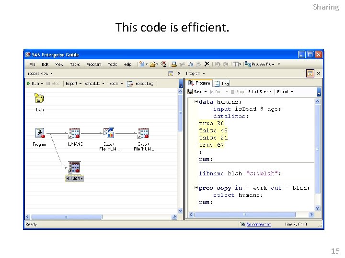Open the Edit menu
This screenshot has height=258, width=345.
coord(45,64)
